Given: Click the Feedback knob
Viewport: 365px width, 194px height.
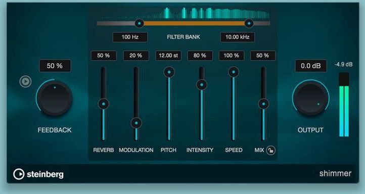Looking at the screenshot, I should point(55,99).
